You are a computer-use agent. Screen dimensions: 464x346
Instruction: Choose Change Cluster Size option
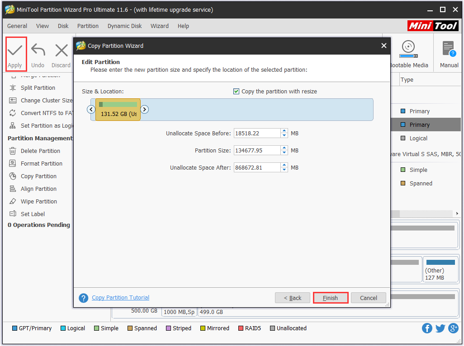click(41, 101)
